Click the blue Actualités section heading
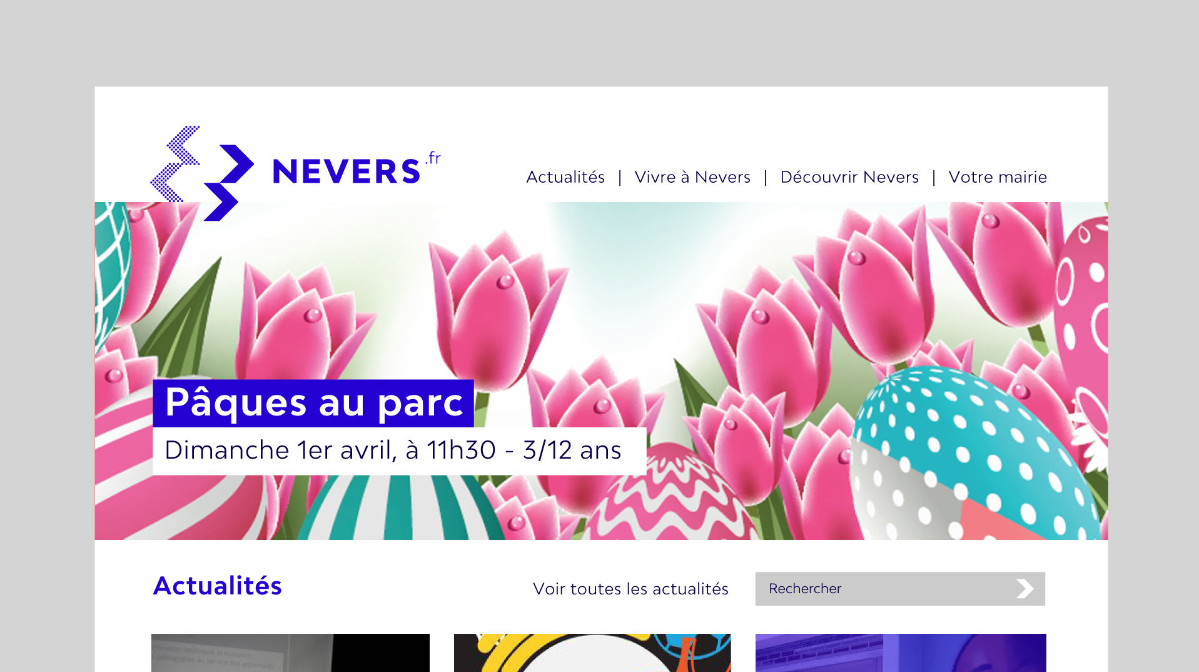The image size is (1199, 672). pyautogui.click(x=218, y=586)
